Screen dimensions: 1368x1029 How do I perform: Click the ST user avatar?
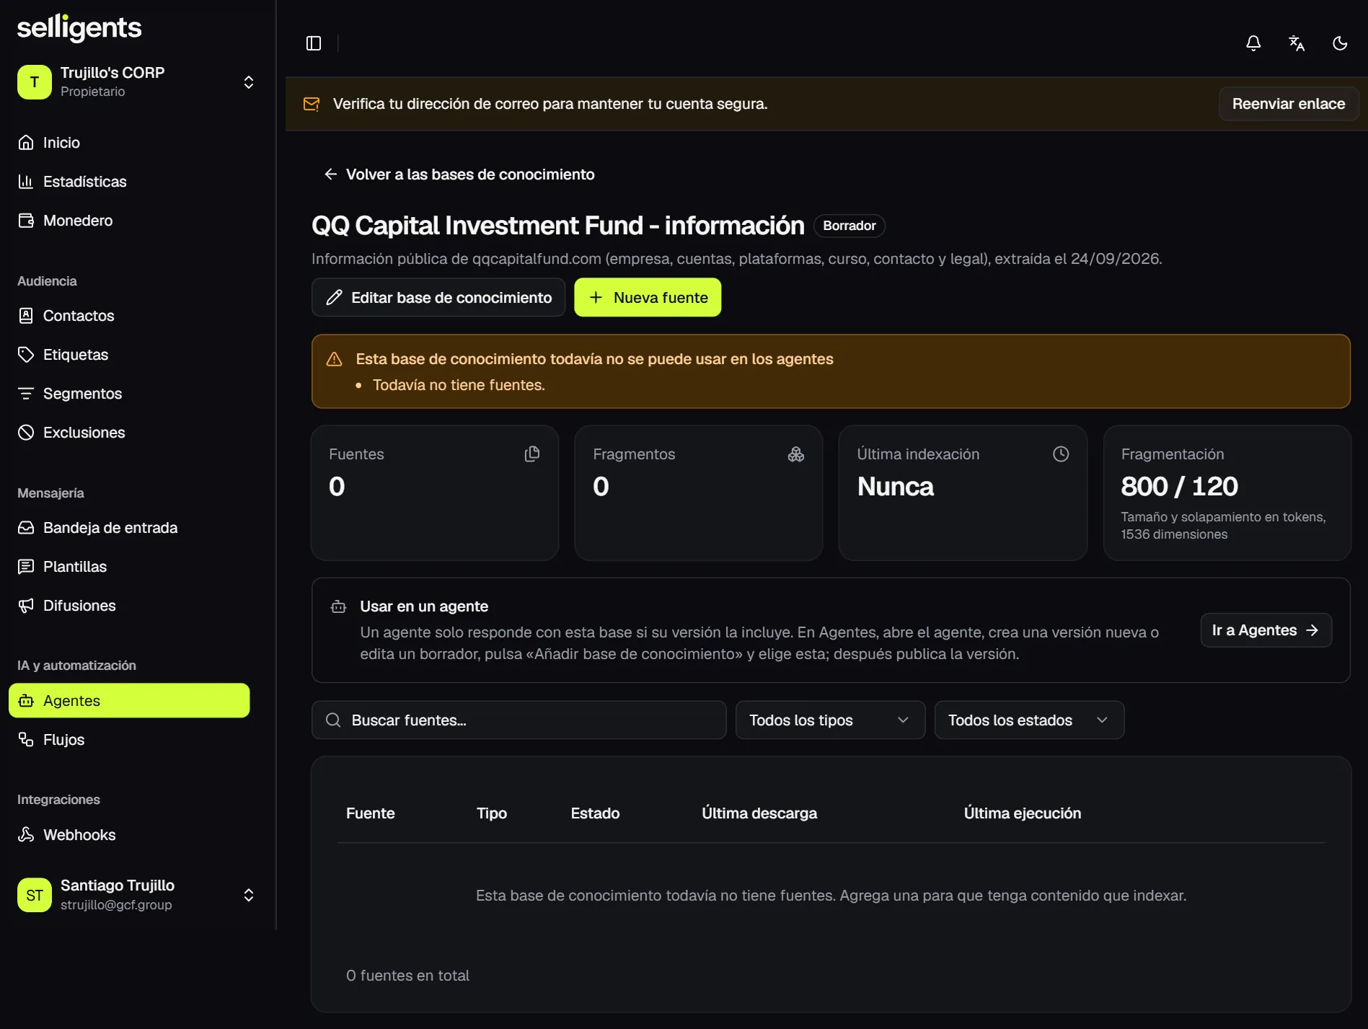coord(35,895)
